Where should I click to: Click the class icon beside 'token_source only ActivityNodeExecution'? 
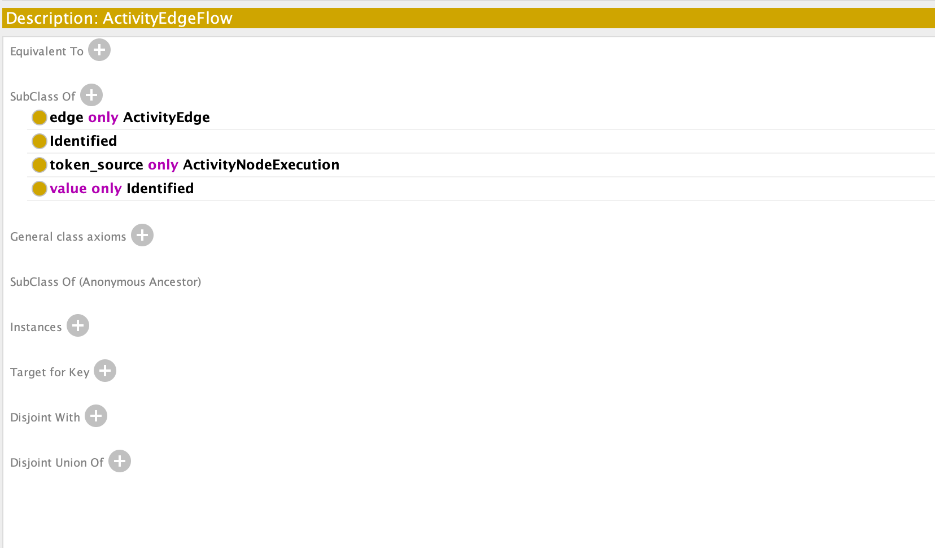tap(39, 164)
